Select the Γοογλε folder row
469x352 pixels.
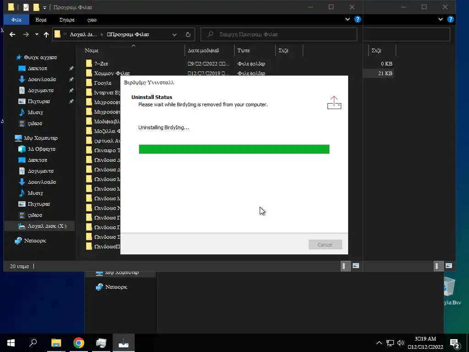coord(103,83)
